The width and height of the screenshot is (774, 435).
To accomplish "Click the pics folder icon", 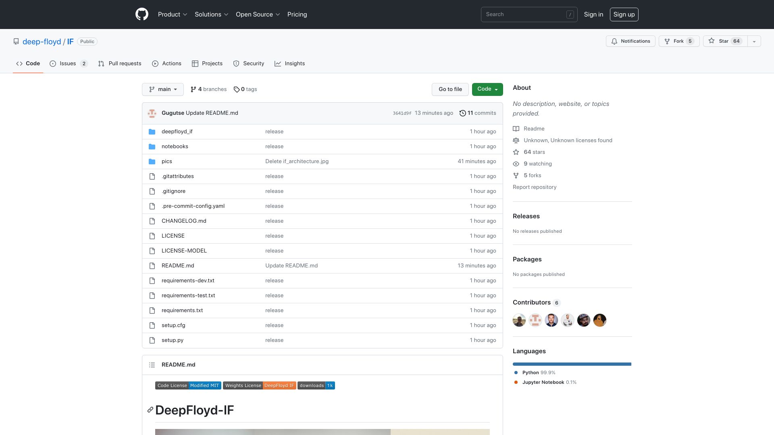I will pos(152,162).
